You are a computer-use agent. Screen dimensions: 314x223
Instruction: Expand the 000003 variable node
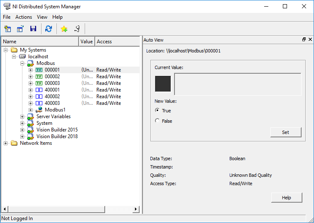pyautogui.click(x=30, y=83)
